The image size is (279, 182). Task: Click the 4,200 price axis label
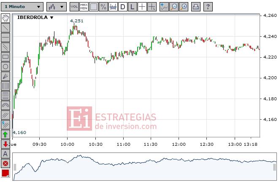[270, 78]
